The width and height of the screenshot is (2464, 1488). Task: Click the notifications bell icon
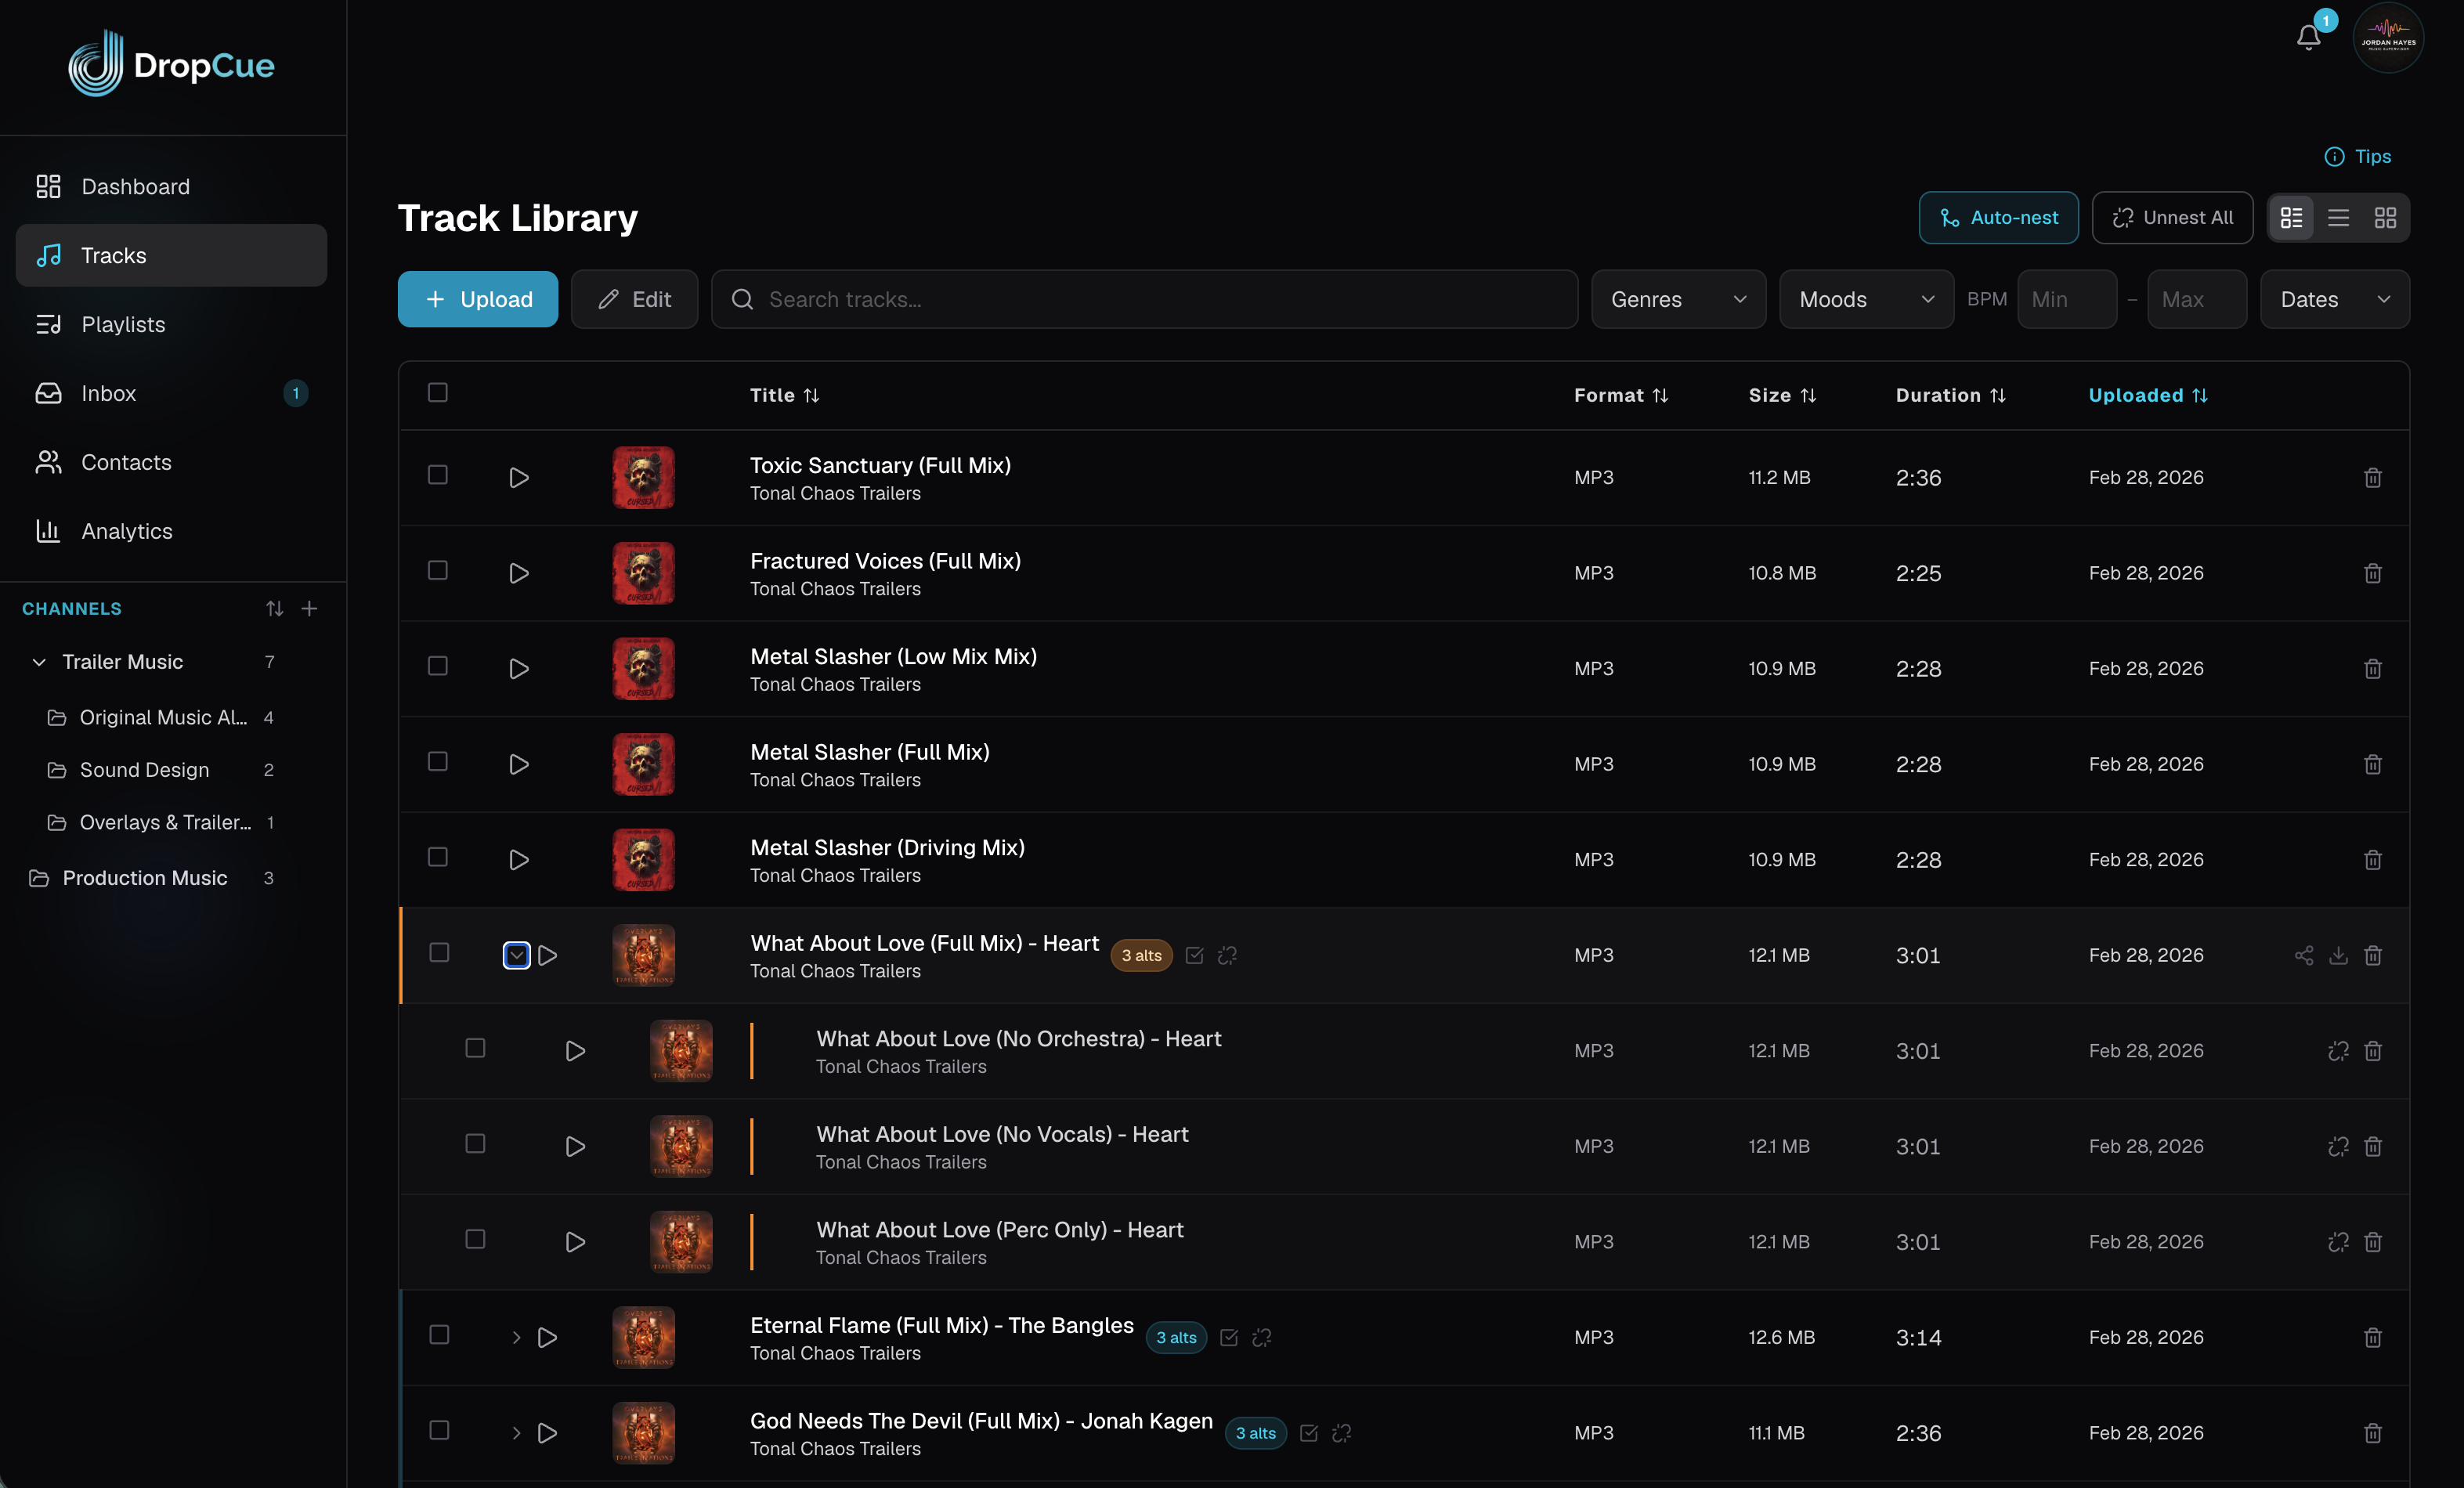(2307, 38)
